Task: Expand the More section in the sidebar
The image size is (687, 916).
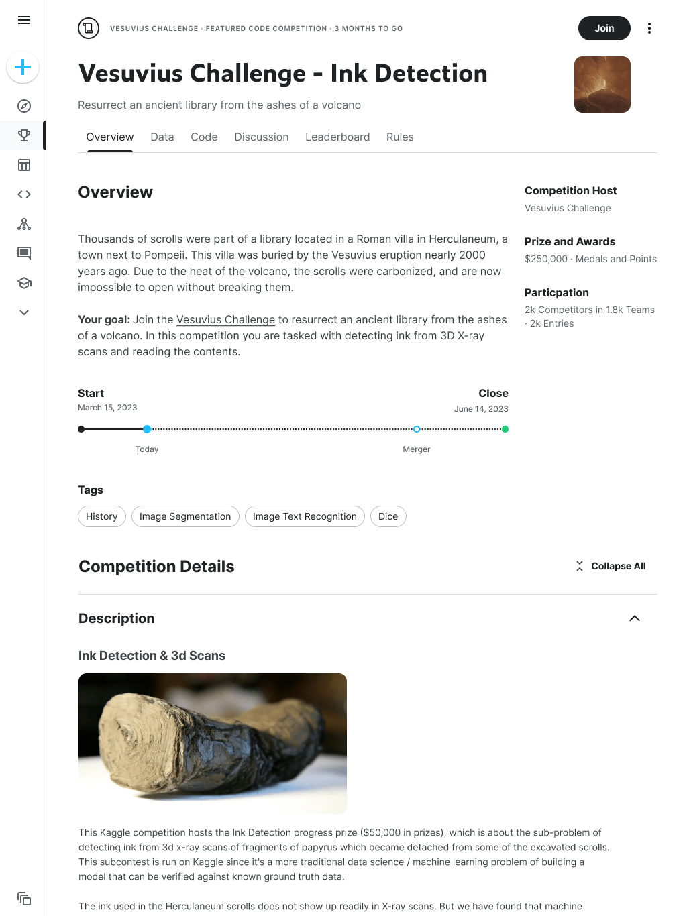Action: [23, 312]
